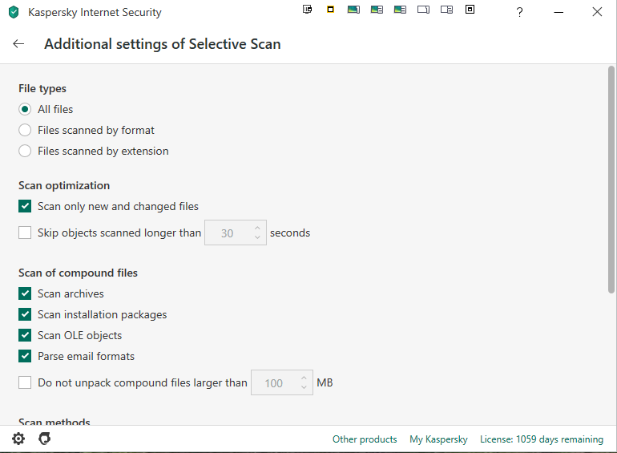Open settings with the gear icon
Image resolution: width=617 pixels, height=453 pixels.
tap(18, 439)
